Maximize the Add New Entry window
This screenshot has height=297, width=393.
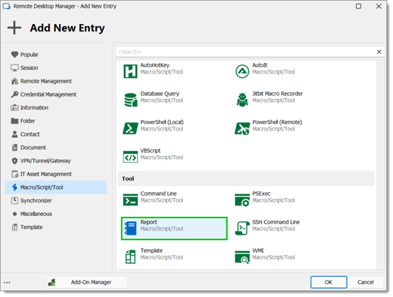[x=359, y=6]
